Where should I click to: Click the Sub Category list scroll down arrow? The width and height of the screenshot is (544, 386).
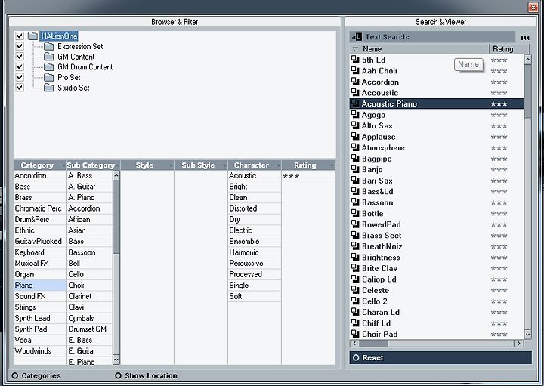click(x=116, y=360)
